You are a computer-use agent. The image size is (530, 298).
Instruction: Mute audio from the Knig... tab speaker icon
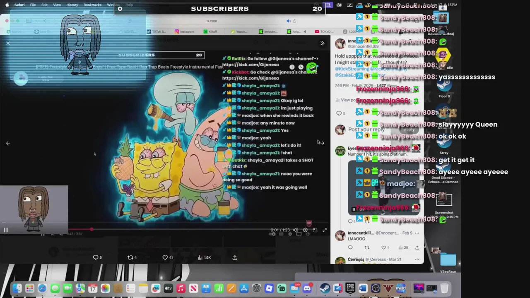pos(305,31)
